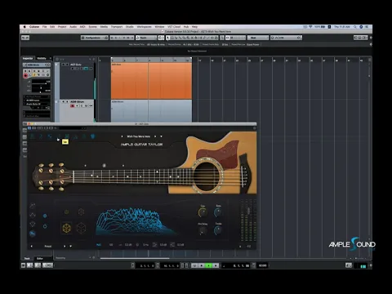Click the first blue plugin header button

click(29, 127)
